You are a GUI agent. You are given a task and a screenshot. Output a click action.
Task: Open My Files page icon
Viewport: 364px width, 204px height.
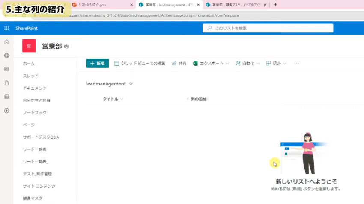coord(6,83)
